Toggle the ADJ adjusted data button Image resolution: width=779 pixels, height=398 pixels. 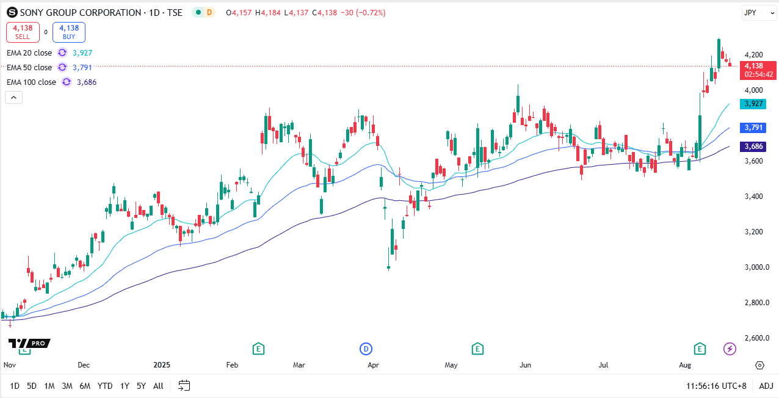tap(766, 386)
